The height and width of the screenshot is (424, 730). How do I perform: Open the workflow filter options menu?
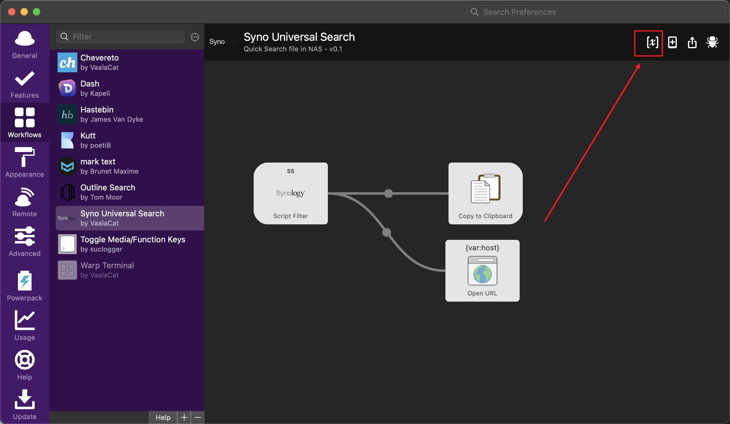195,37
